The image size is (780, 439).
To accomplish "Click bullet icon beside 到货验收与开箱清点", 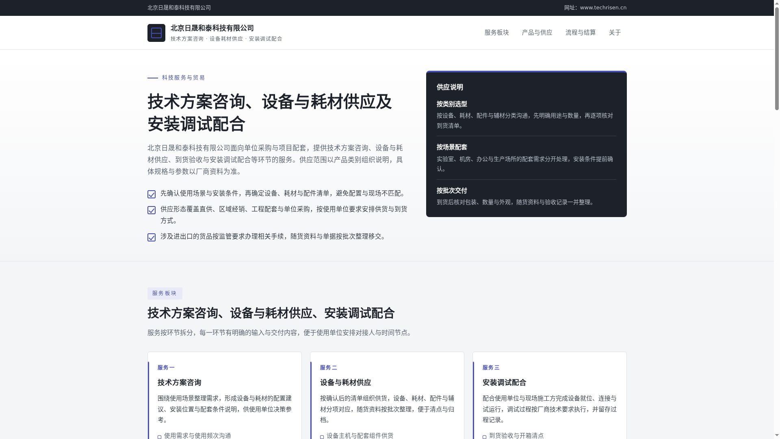I will [484, 437].
